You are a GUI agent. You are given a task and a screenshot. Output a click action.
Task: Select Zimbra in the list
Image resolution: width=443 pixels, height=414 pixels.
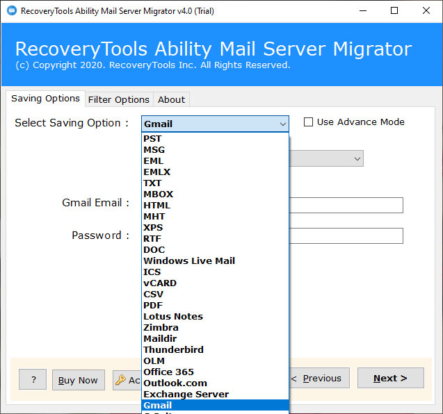215,327
